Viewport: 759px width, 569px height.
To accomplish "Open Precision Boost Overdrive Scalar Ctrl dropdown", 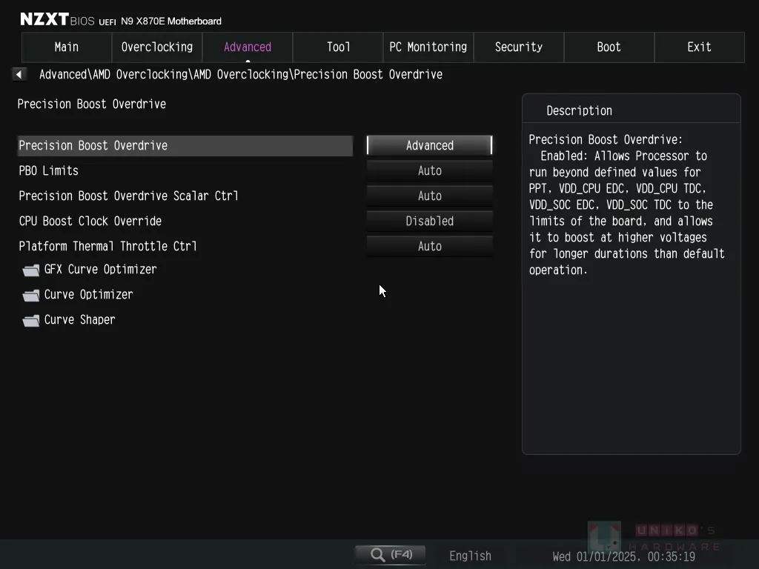I will pyautogui.click(x=430, y=196).
